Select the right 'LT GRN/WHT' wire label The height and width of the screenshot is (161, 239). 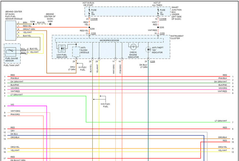[x=221, y=121]
